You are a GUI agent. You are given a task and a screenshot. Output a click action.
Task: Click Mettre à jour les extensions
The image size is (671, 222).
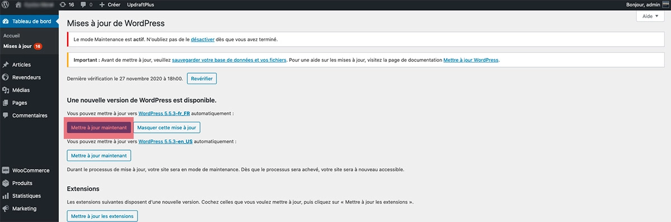pos(102,216)
